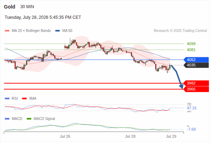The width and height of the screenshot is (210, 142).
Task: Click the Gold instrument title
Action: pos(10,7)
